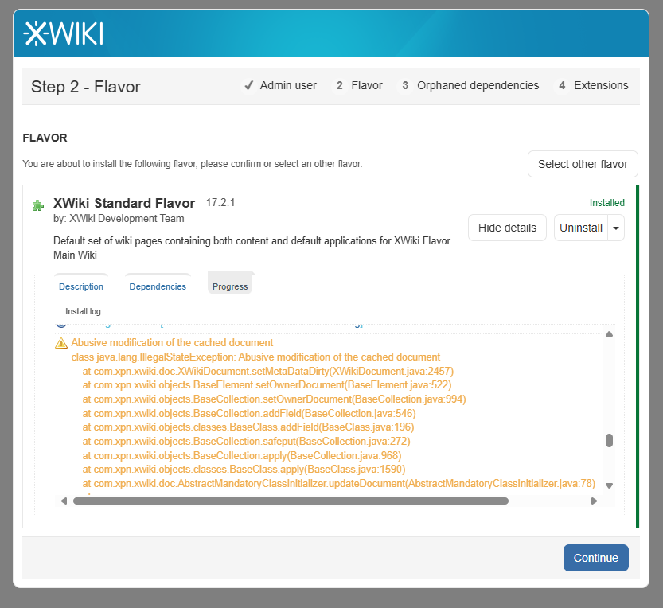Click the 'You are about to install' instruction text
Image resolution: width=663 pixels, height=608 pixels.
coord(193,164)
